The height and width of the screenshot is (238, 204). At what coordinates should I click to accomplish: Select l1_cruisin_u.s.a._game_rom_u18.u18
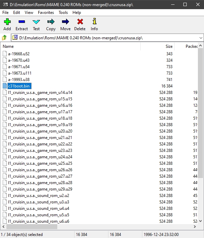(x=40, y=118)
